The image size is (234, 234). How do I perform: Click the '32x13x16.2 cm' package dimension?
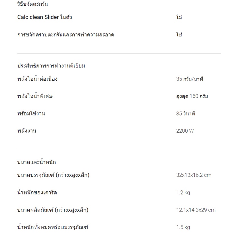(x=194, y=175)
